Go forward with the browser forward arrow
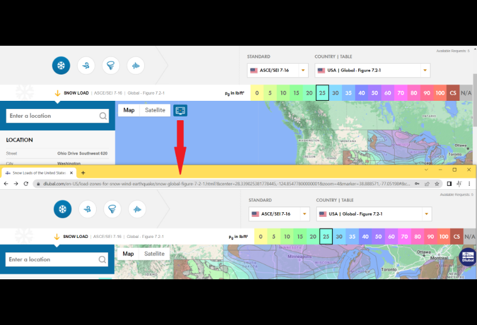Viewport: 477px width, 325px height. point(16,184)
